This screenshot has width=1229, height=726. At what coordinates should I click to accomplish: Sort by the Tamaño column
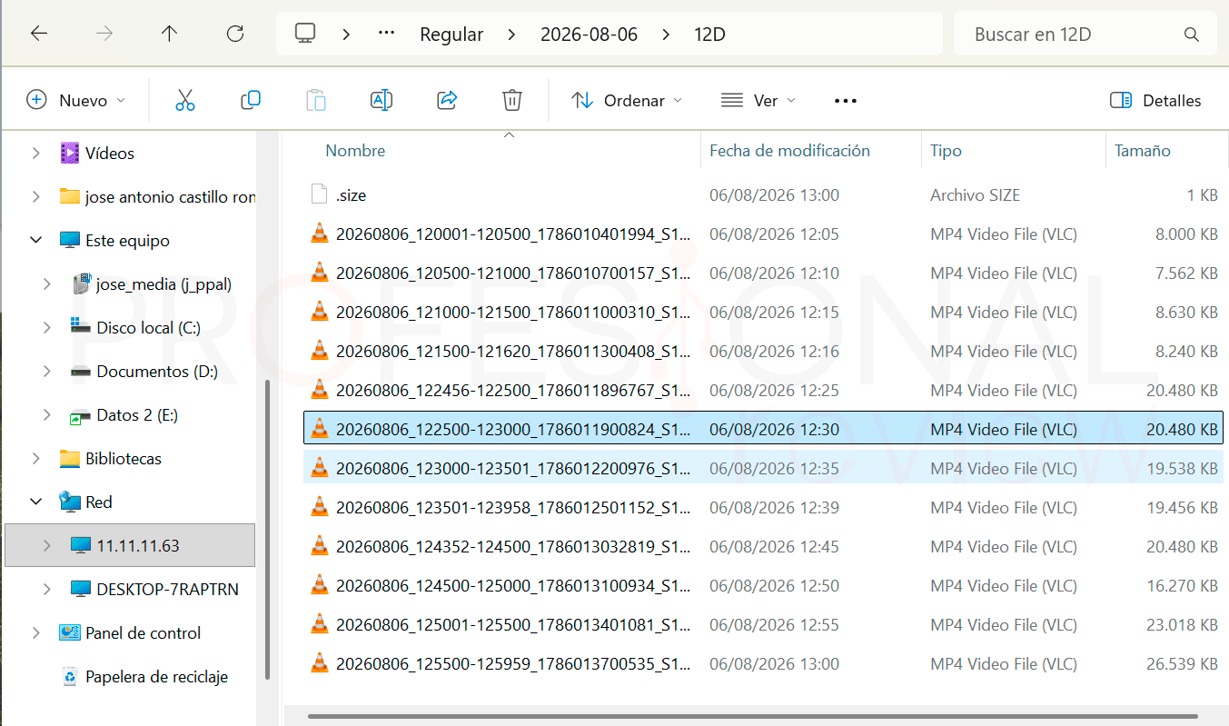pos(1143,151)
